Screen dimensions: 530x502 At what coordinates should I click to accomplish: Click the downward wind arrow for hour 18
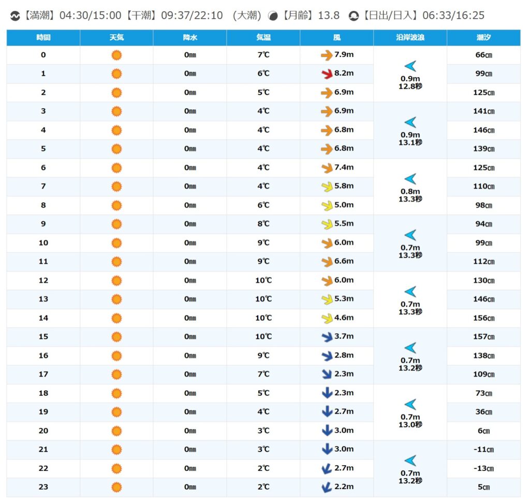click(x=327, y=393)
